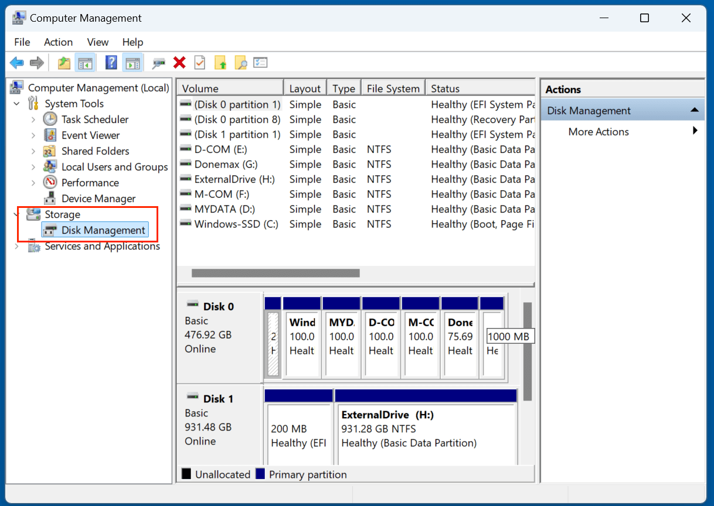Click the rescan disks icon on the toolbar

[157, 63]
